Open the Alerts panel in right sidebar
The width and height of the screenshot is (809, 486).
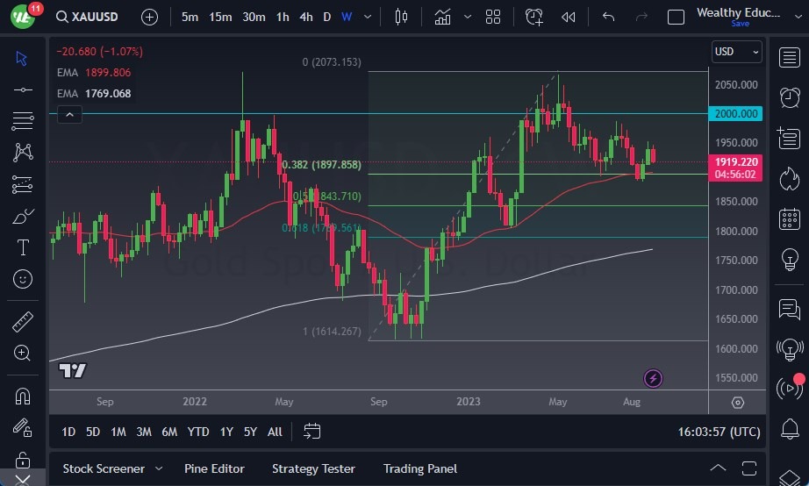[789, 96]
